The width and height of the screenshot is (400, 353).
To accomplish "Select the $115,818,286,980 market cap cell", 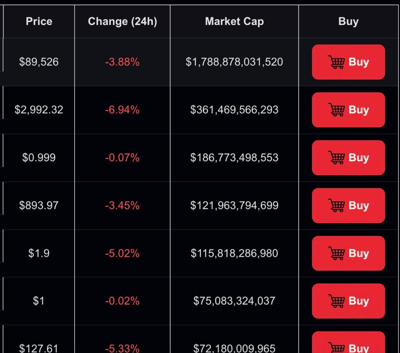I will coord(234,253).
